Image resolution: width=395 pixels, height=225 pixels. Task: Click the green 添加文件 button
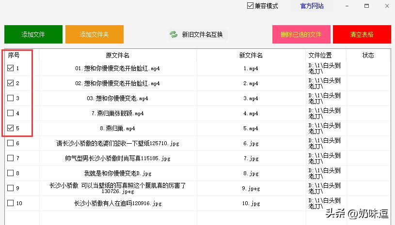(x=33, y=34)
